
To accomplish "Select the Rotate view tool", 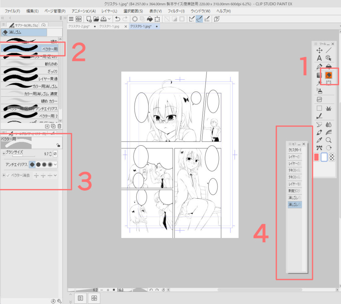I will coord(328,148).
